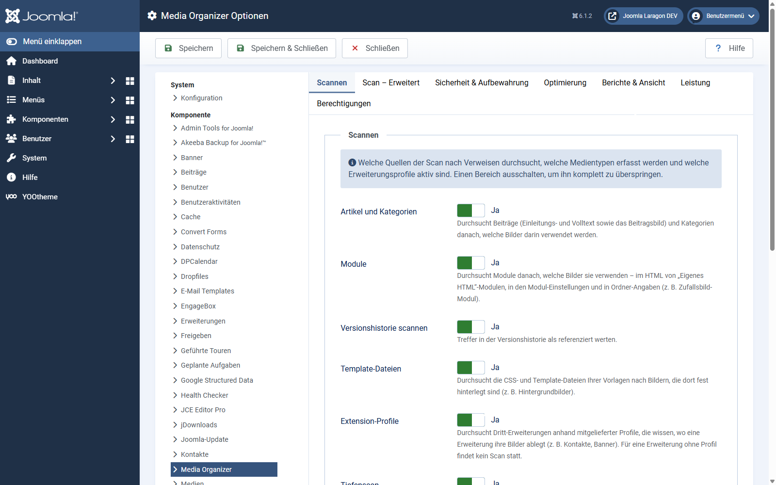Image resolution: width=776 pixels, height=485 pixels.
Task: Switch to the Scan – Erweitert tab
Action: coord(391,83)
